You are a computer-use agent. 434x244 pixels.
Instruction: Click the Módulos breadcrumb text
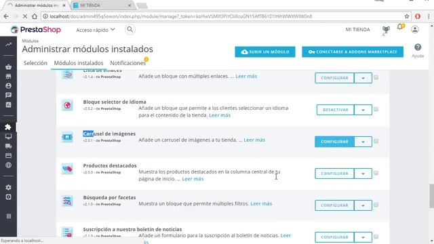point(30,41)
